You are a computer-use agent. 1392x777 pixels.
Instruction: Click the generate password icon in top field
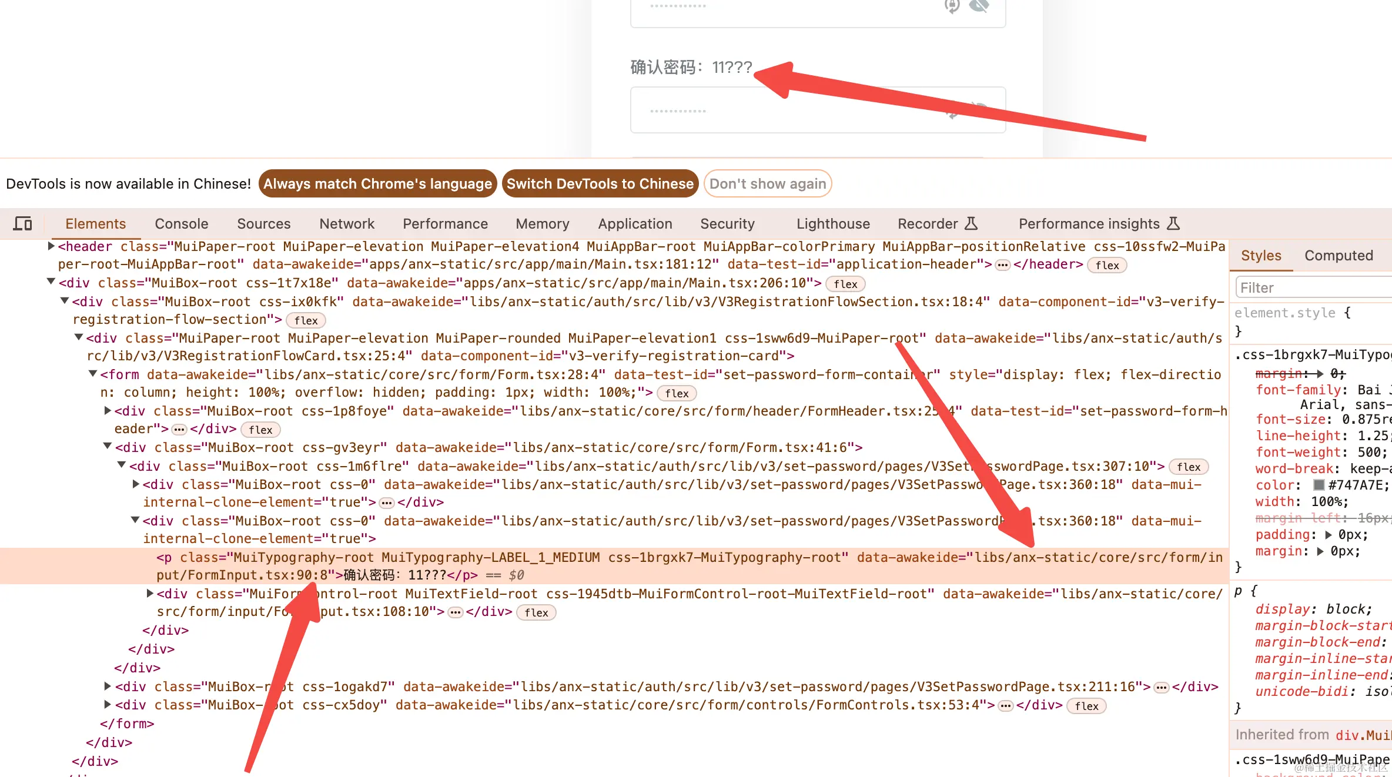pyautogui.click(x=952, y=6)
